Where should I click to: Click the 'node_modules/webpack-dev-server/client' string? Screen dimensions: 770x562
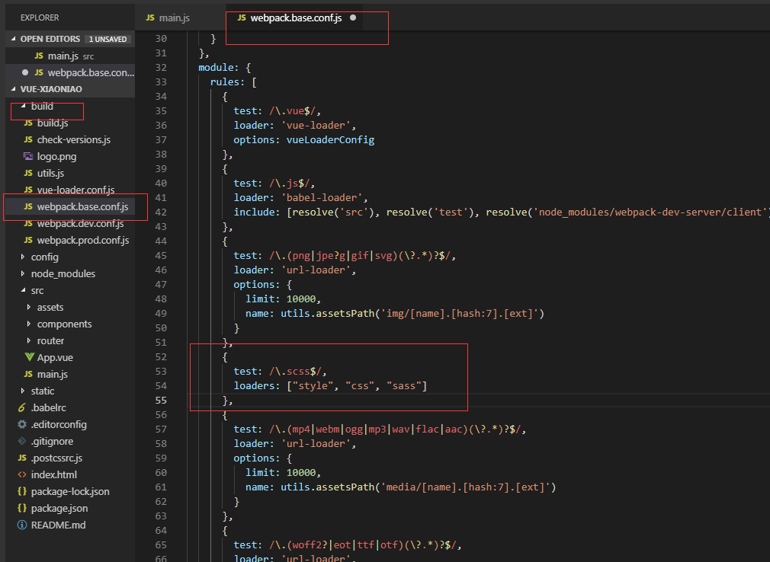(650, 212)
